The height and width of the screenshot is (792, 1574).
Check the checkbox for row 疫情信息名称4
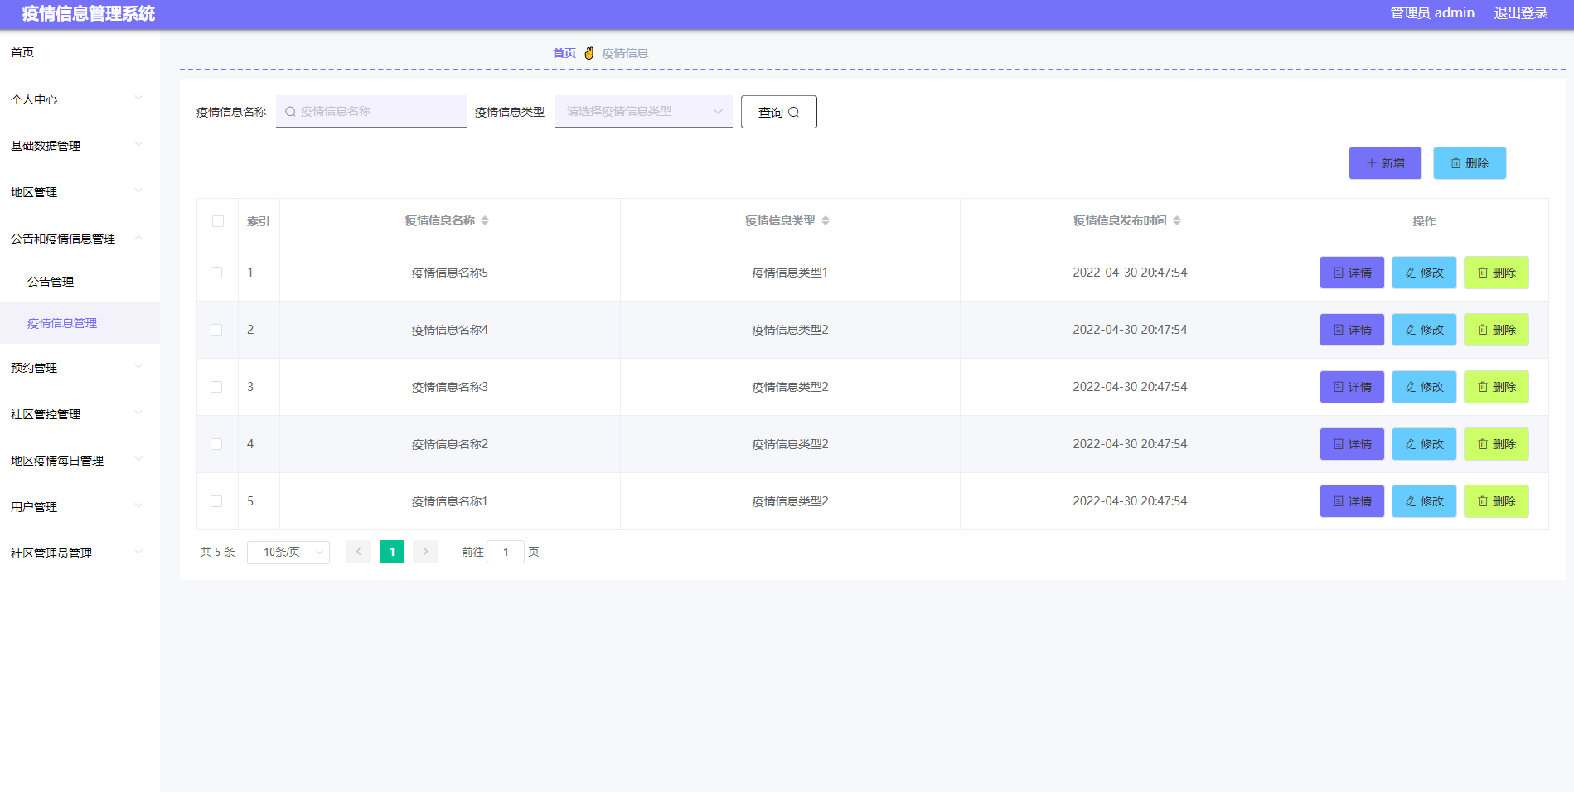click(x=217, y=329)
